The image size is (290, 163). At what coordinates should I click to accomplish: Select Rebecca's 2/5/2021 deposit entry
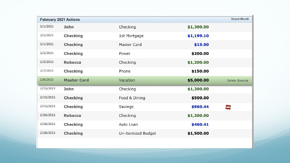point(145,63)
